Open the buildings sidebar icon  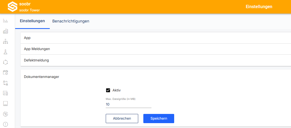[6, 31]
